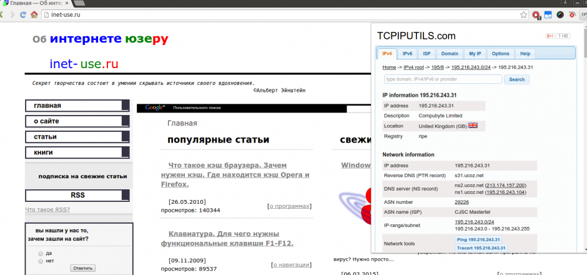Click the 's31.ucoz.net' reverse DNS value
The width and height of the screenshot is (587, 275).
click(470, 176)
